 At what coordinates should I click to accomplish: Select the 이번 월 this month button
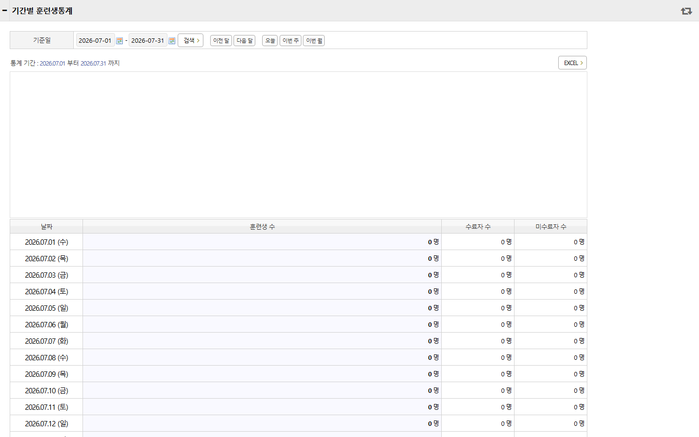[x=314, y=40]
